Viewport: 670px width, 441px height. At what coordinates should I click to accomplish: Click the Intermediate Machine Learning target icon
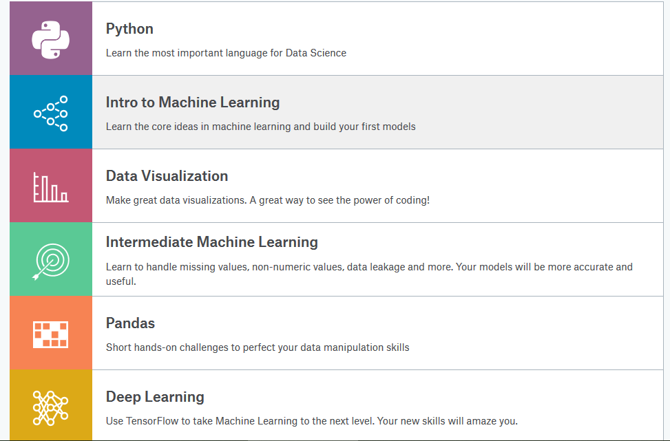(51, 260)
